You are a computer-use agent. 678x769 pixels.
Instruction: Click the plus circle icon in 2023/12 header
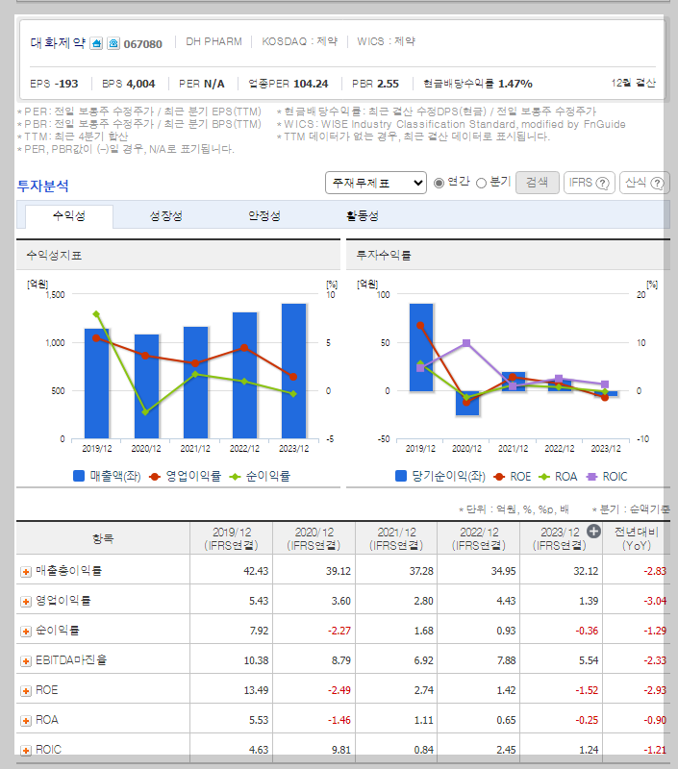pyautogui.click(x=593, y=532)
